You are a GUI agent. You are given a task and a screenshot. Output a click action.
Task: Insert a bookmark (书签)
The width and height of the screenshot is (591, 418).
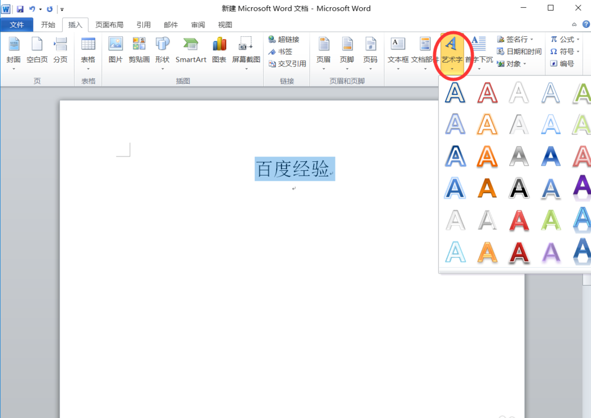coord(280,52)
